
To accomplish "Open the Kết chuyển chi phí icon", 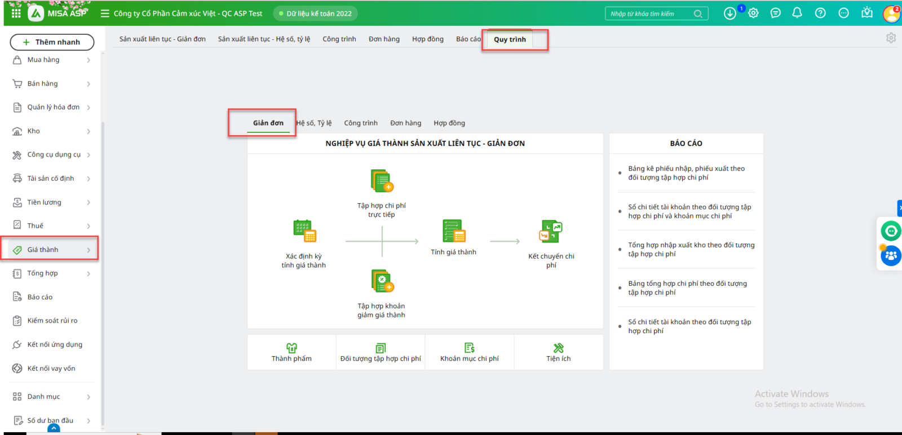I will tap(551, 231).
